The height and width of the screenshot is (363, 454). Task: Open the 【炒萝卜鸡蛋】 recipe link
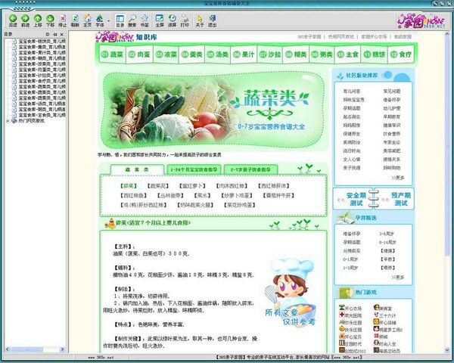pyautogui.click(x=237, y=195)
